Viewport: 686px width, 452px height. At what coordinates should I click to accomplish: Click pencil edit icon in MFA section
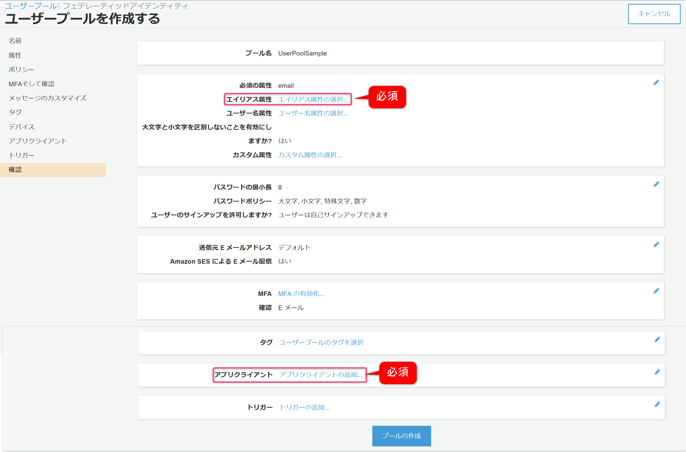[656, 291]
